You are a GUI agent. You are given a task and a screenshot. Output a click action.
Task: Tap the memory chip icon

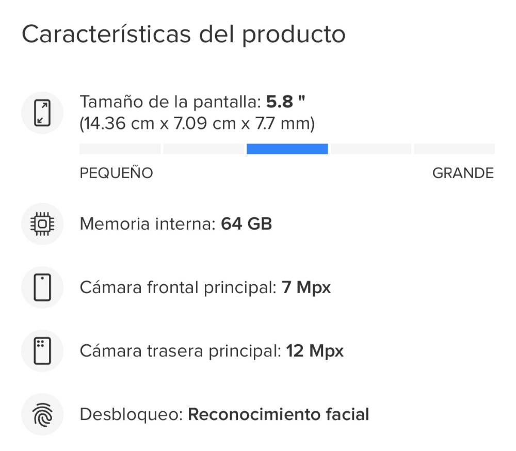tap(42, 224)
